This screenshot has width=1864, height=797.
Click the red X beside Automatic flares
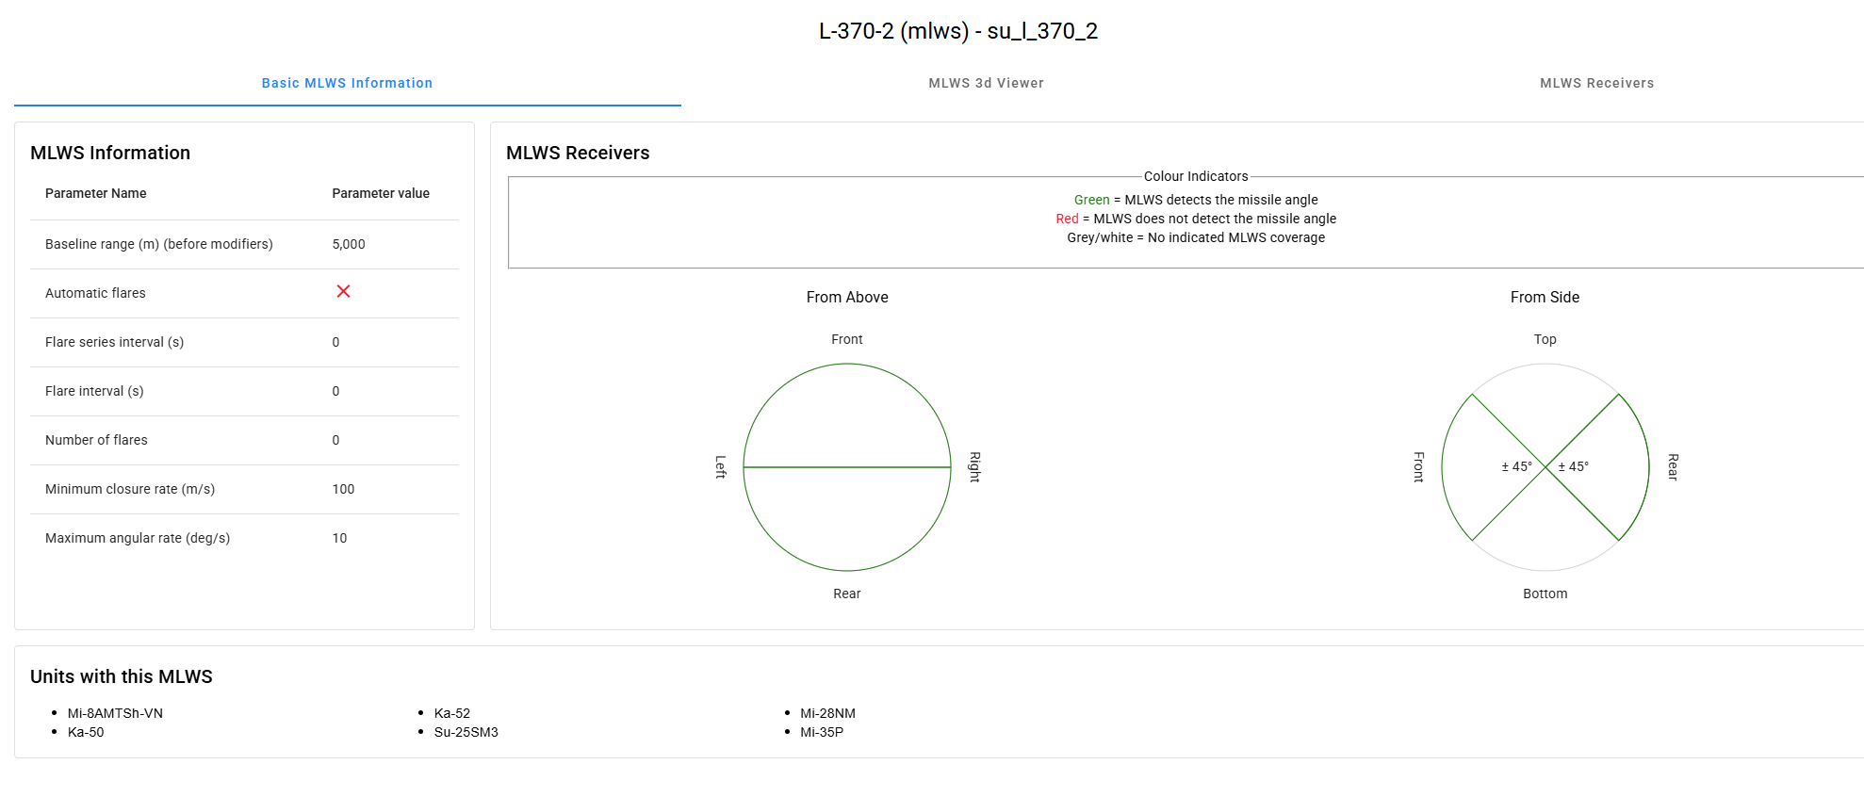click(x=343, y=292)
